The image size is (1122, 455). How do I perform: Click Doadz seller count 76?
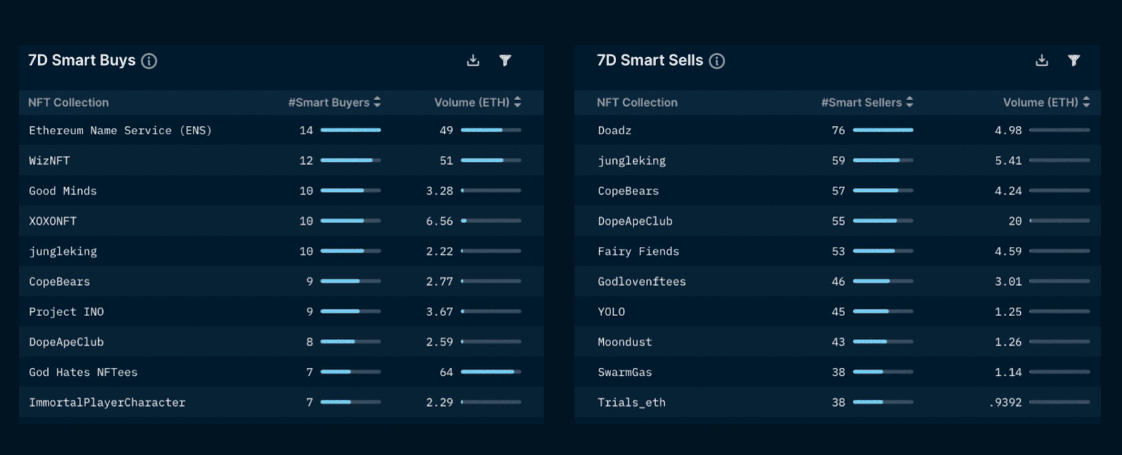pyautogui.click(x=838, y=130)
